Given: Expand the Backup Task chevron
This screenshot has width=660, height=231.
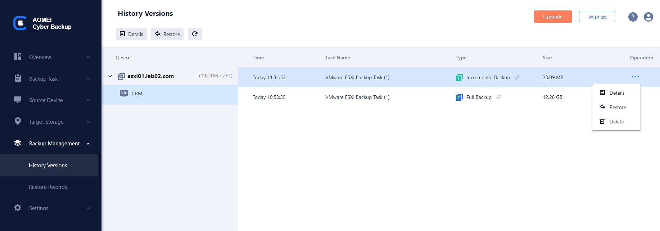Looking at the screenshot, I should 88,79.
